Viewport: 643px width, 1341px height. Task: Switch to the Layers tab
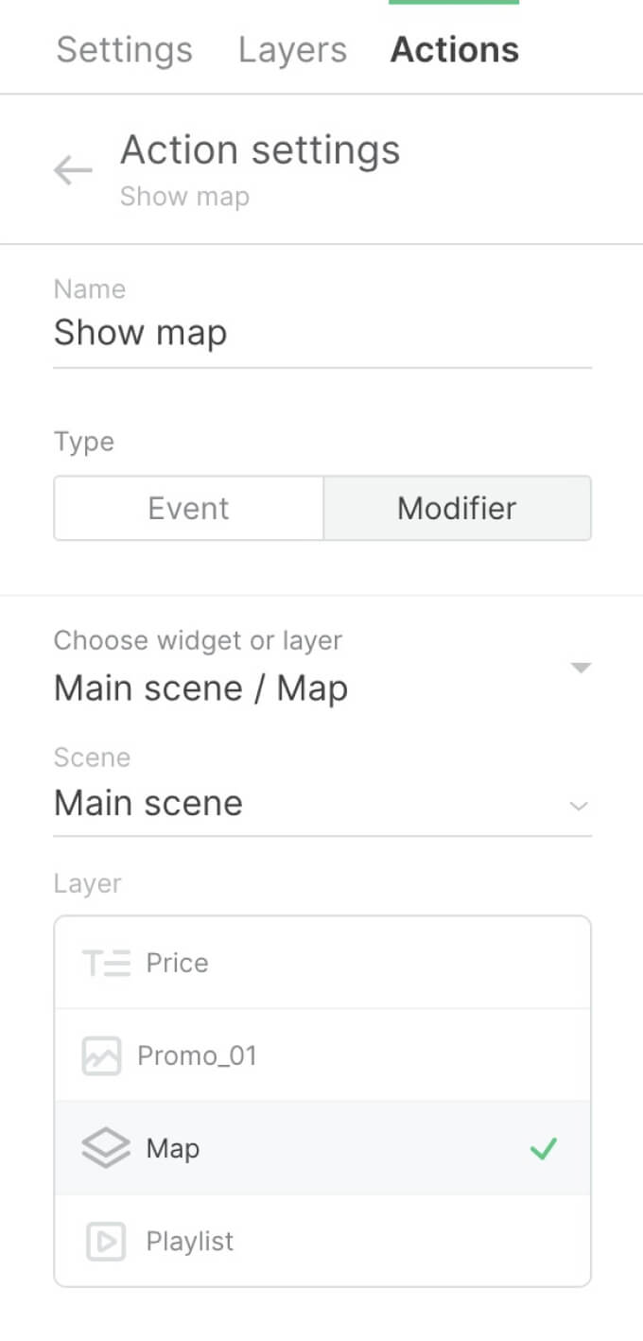[292, 50]
